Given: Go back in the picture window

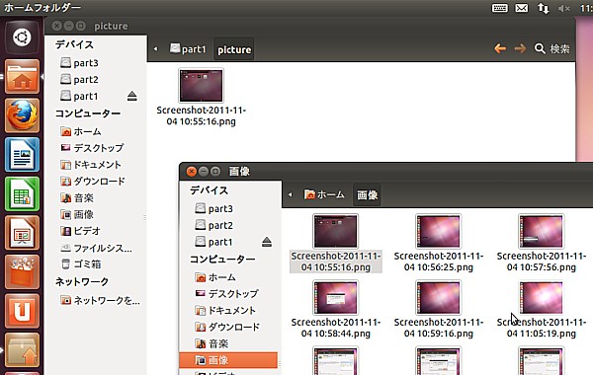Looking at the screenshot, I should 500,48.
